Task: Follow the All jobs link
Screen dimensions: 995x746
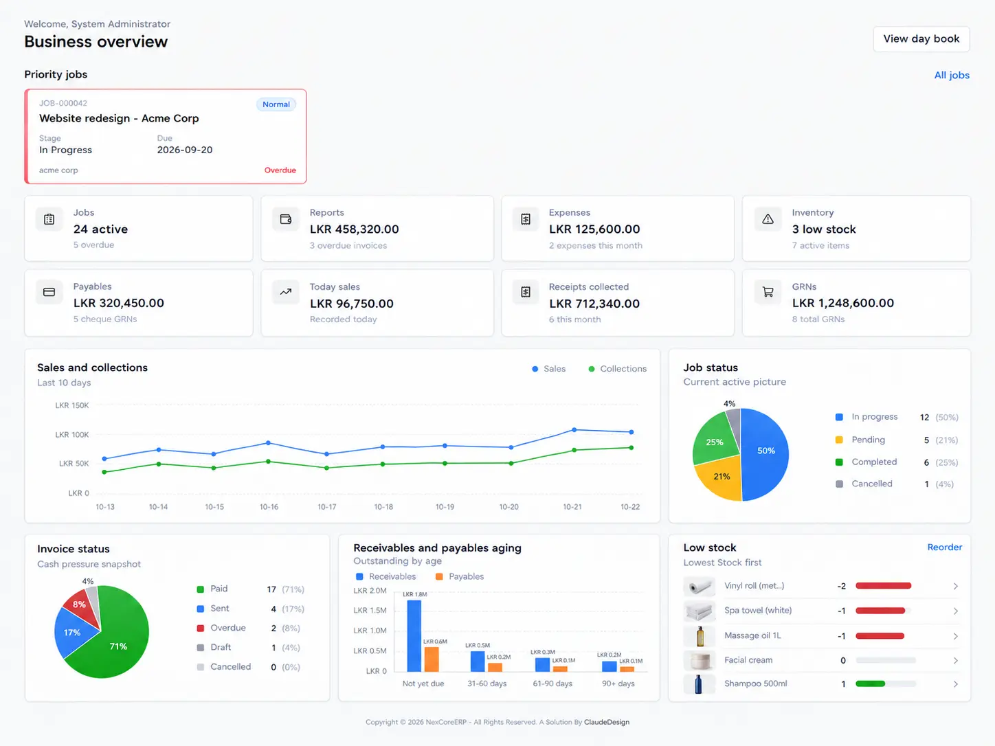Action: (x=952, y=75)
